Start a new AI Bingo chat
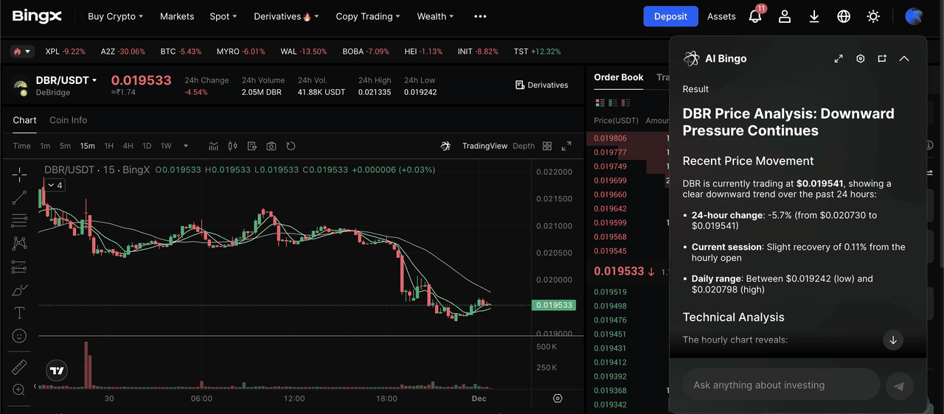Image resolution: width=944 pixels, height=414 pixels. [x=882, y=59]
